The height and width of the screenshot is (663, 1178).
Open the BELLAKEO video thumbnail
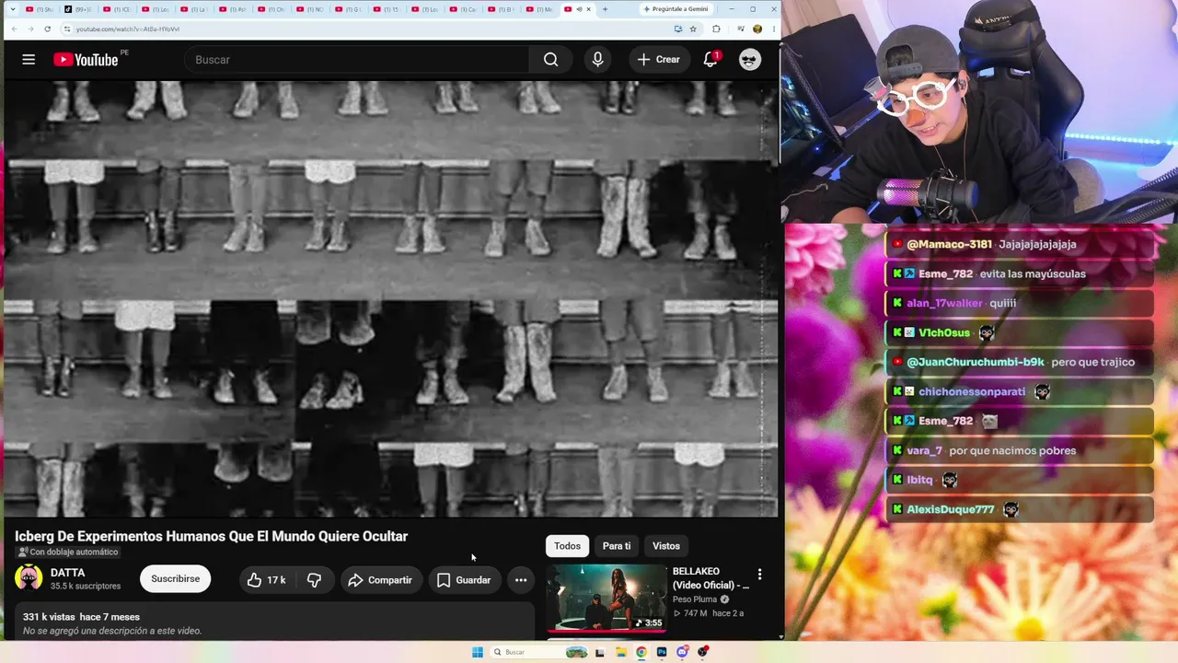606,598
